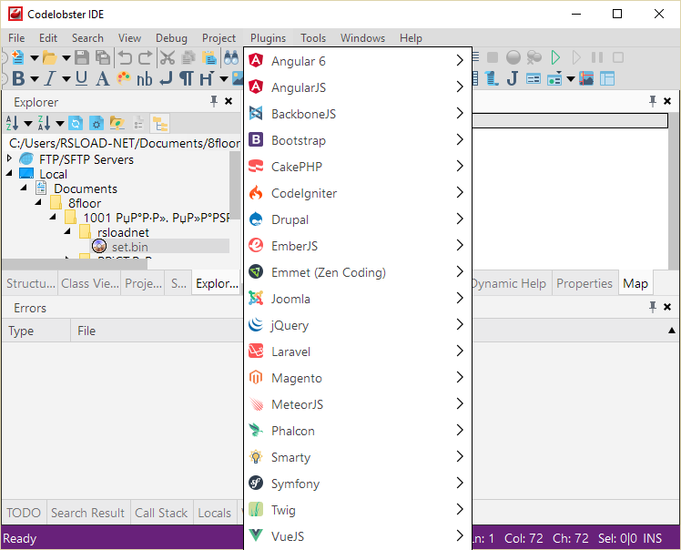This screenshot has width=681, height=550.
Task: Click the image map icon
Action: (x=586, y=79)
